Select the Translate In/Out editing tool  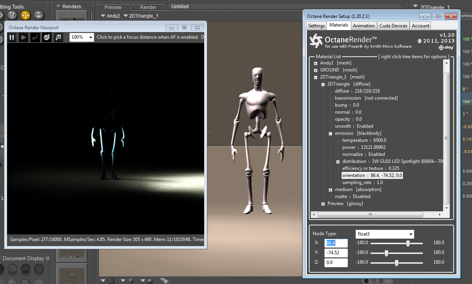[x=39, y=15]
